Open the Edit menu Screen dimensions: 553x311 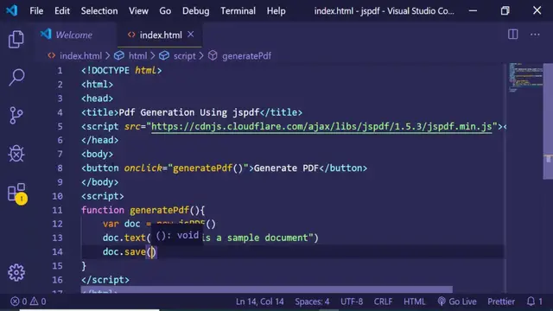click(x=62, y=11)
